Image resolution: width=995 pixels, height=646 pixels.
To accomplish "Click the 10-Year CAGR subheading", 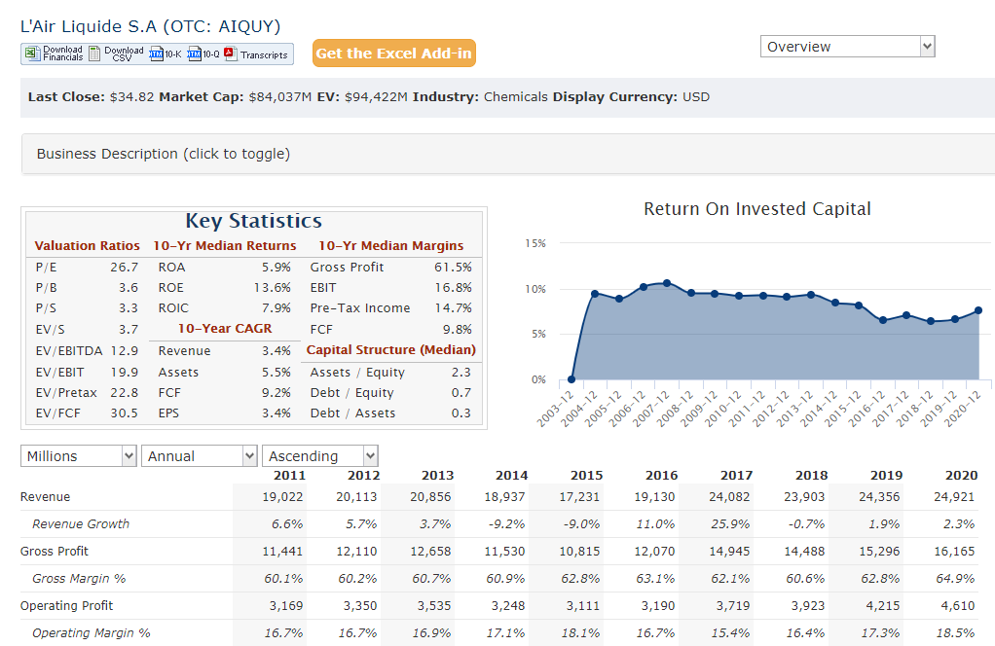I will (x=225, y=329).
